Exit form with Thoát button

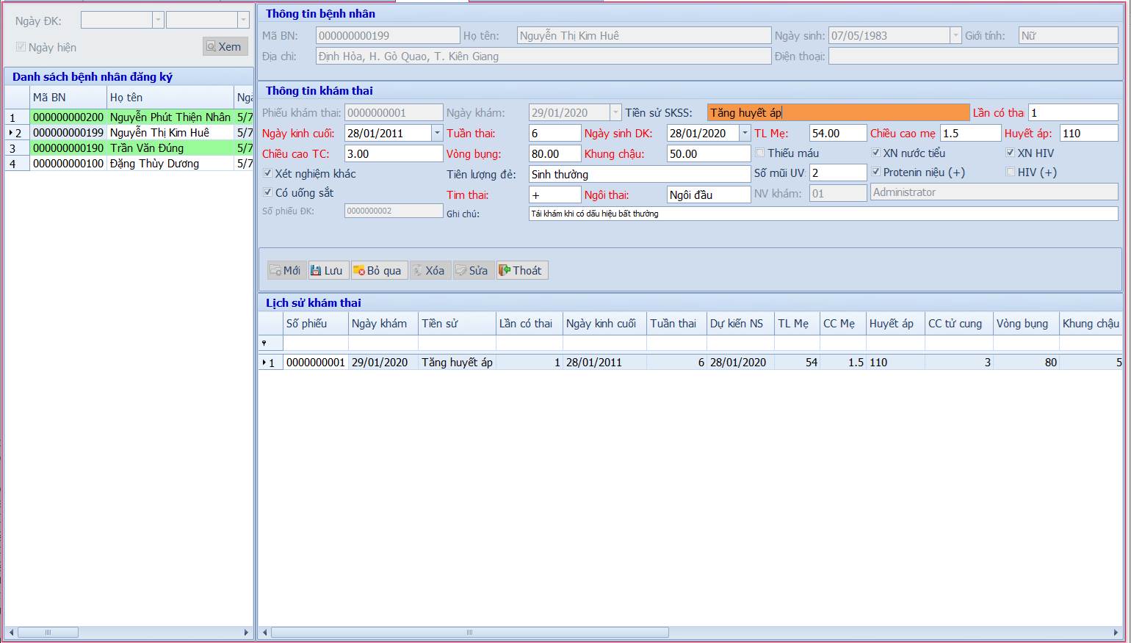coord(522,270)
